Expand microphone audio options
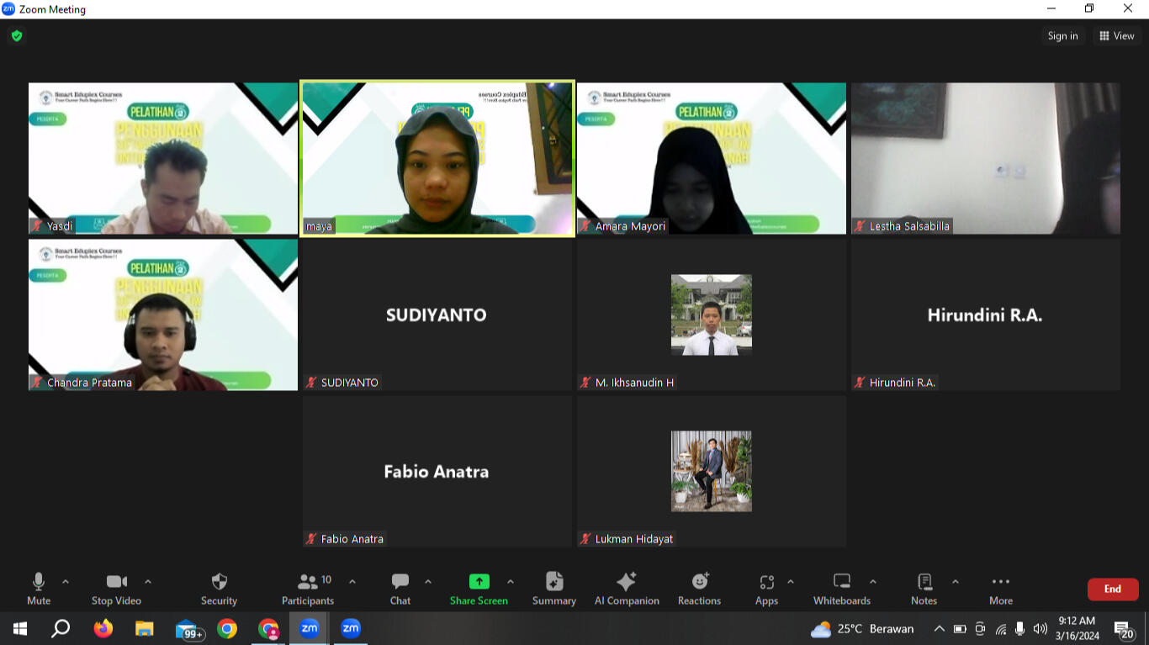Viewport: 1149px width, 645px height. pyautogui.click(x=66, y=580)
